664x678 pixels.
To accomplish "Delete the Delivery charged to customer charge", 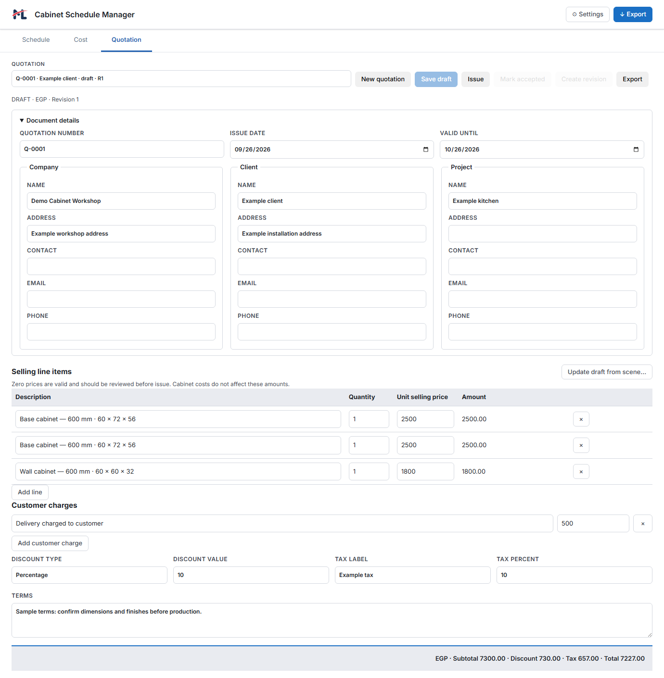I will tap(643, 524).
